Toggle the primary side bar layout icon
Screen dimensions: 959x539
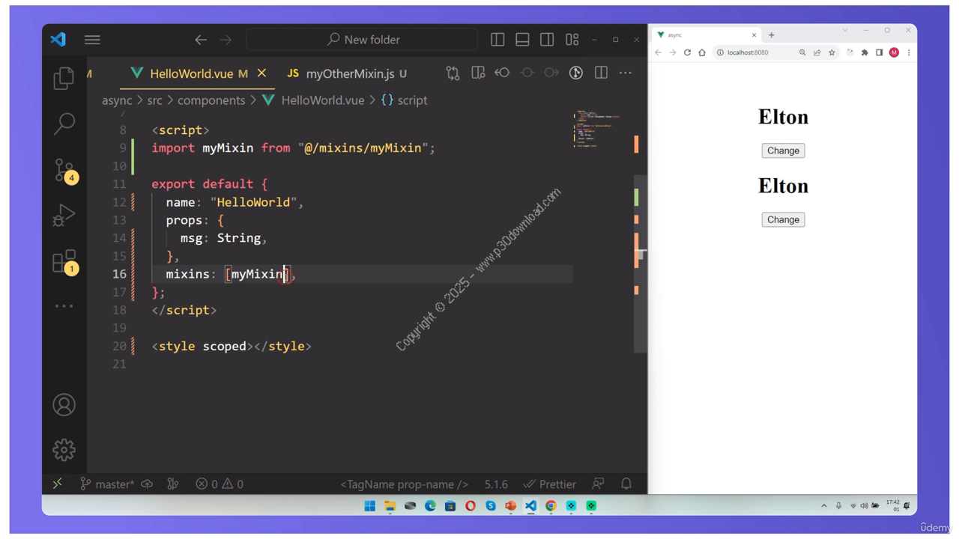point(497,40)
